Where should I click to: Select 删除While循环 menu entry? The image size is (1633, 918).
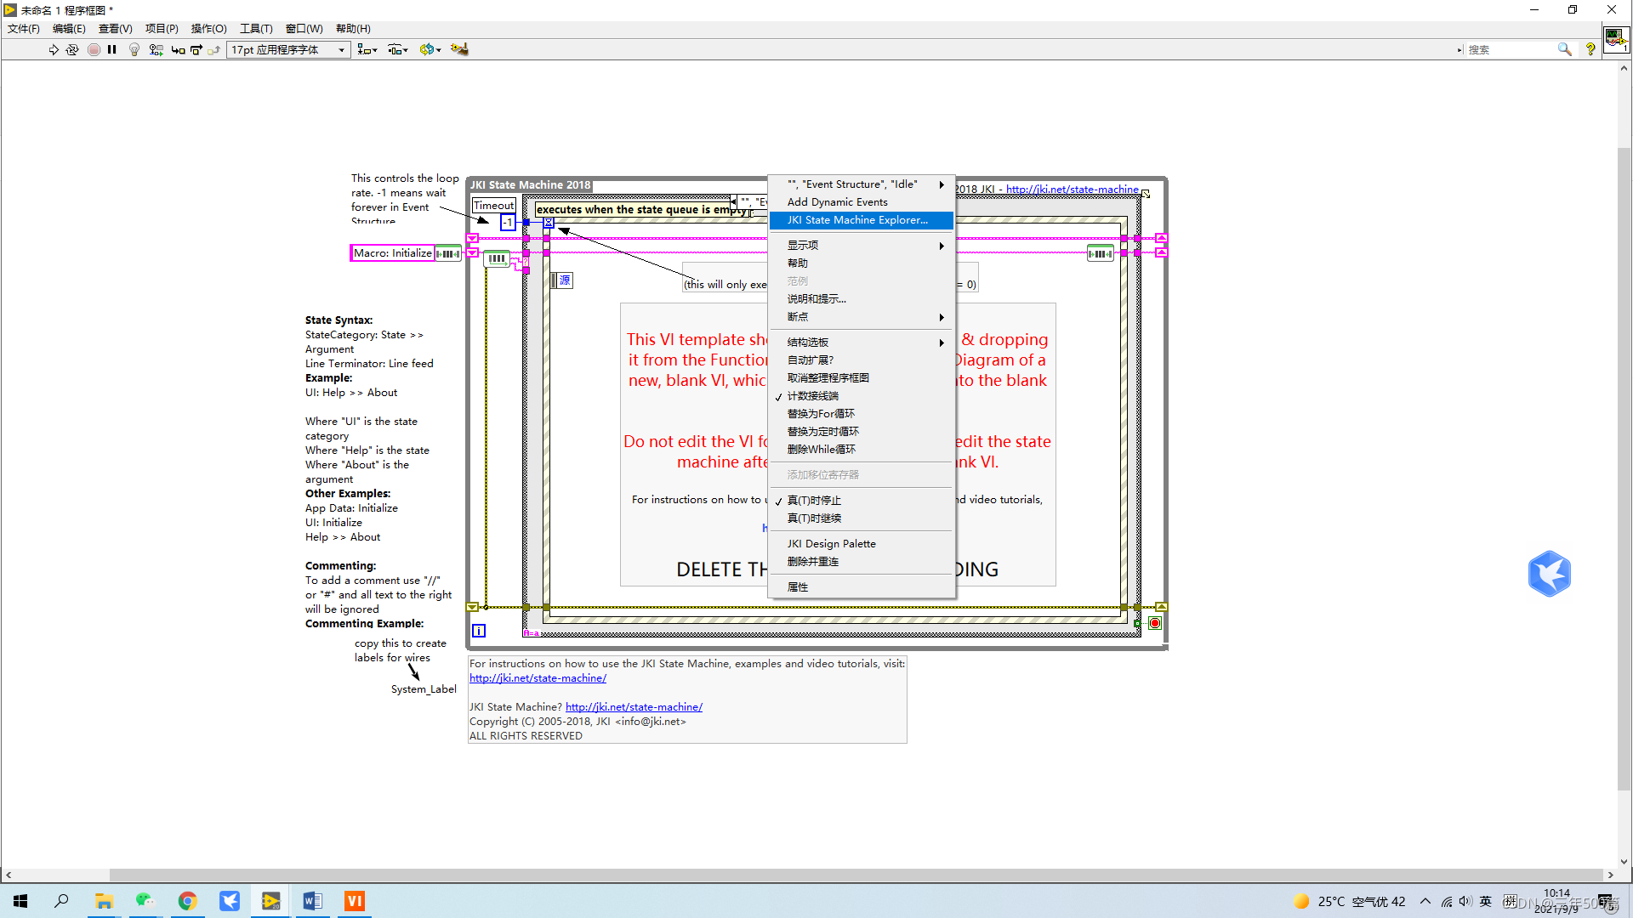pyautogui.click(x=861, y=449)
